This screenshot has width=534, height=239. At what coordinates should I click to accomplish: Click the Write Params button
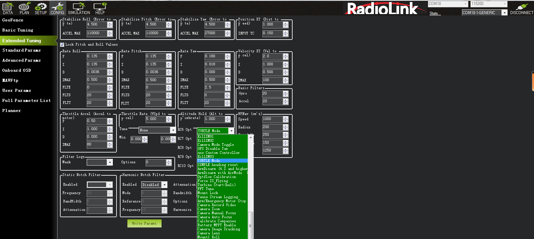pyautogui.click(x=144, y=223)
